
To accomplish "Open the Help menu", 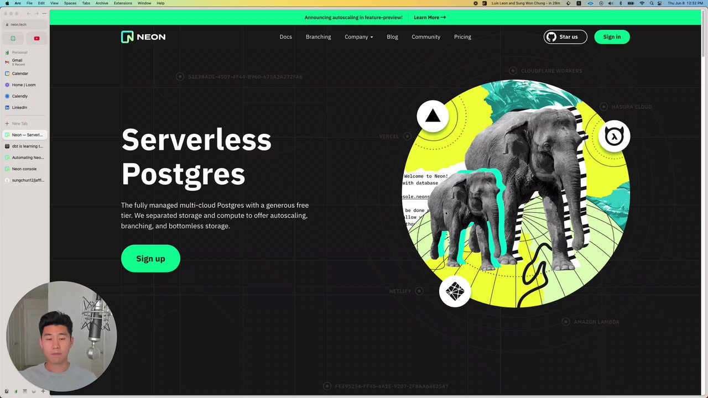I will tap(160, 3).
